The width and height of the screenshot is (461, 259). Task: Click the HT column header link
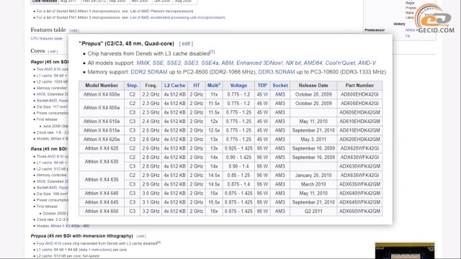tap(197, 86)
